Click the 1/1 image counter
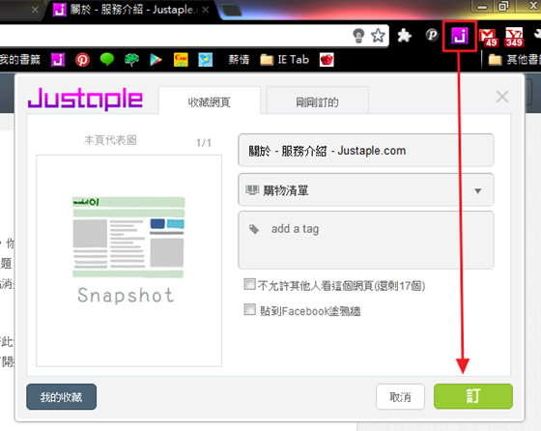The width and height of the screenshot is (541, 431). click(x=204, y=143)
